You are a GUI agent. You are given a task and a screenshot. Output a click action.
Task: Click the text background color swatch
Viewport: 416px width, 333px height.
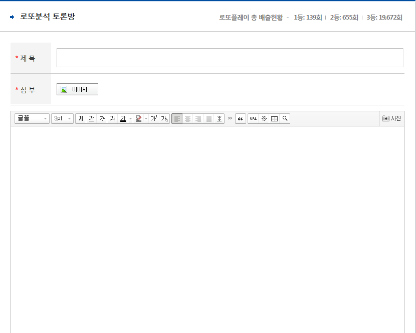point(138,119)
